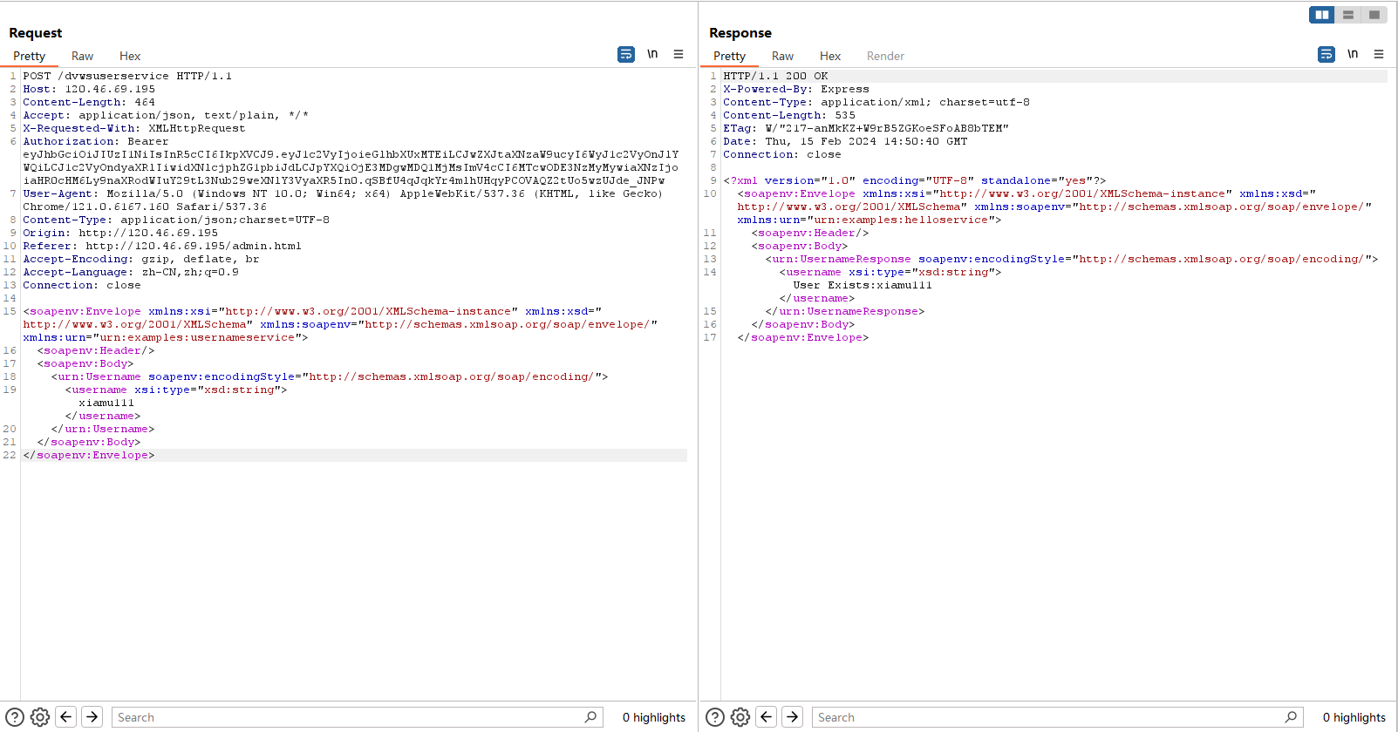Viewport: 1398px width, 732px height.
Task: Click 'application/xml; charset=utf-8' response value
Action: [x=925, y=102]
